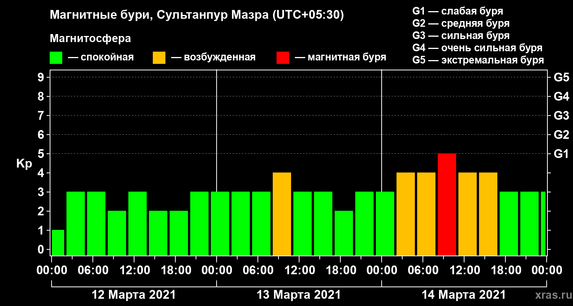Viewport: 573px width, 306px height.
Task: Click the '12 Марта 2021' date label
Action: tap(134, 295)
